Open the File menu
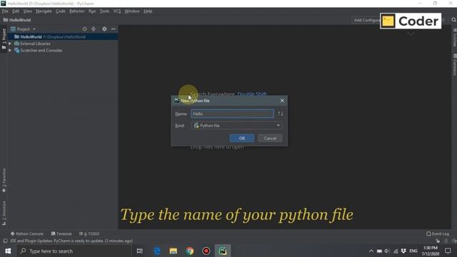The width and height of the screenshot is (457, 257). (5, 11)
